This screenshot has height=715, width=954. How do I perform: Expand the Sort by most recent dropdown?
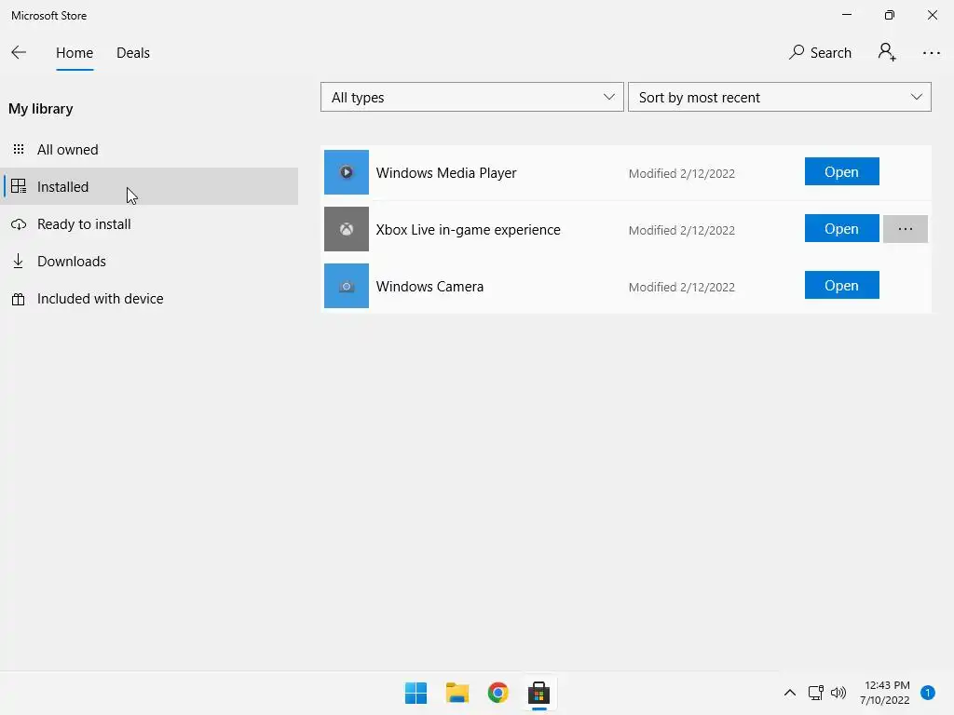click(780, 97)
